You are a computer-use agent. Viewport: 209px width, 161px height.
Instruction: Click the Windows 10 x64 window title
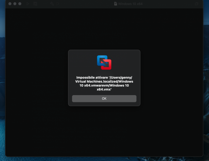(x=130, y=4)
